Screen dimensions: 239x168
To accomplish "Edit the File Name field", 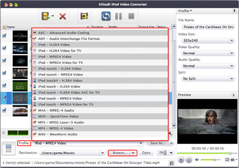I will click(x=208, y=27).
